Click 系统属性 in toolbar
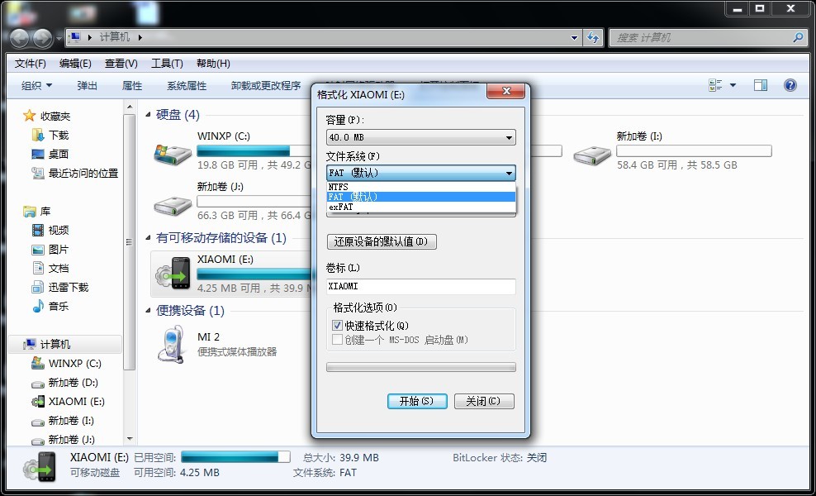 (187, 85)
